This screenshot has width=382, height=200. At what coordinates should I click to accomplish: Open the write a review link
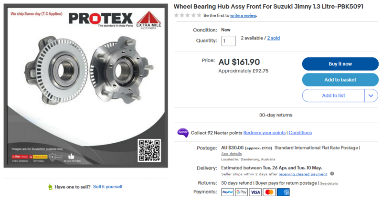(x=243, y=15)
